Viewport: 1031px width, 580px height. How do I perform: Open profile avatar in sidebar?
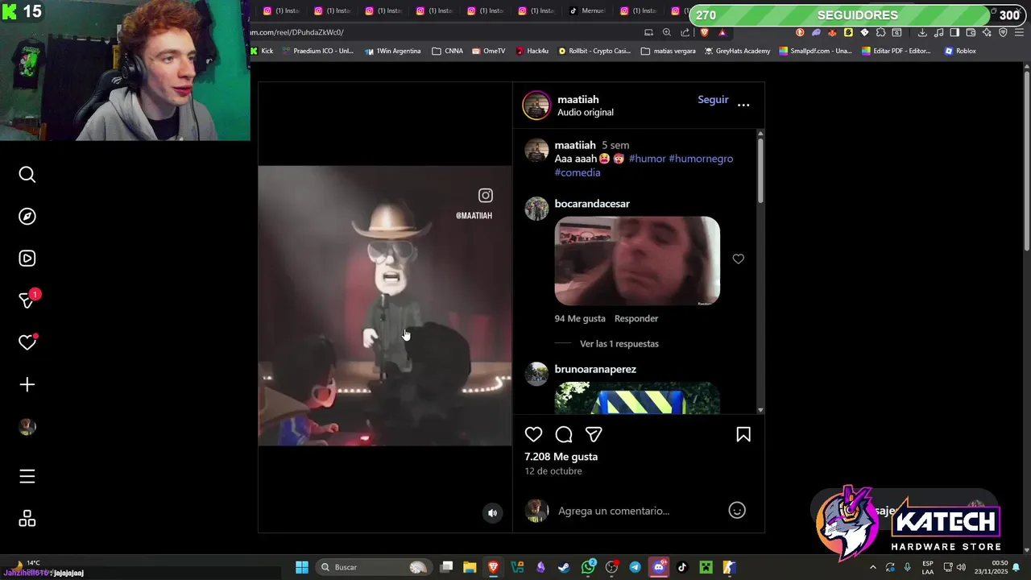[x=27, y=427]
